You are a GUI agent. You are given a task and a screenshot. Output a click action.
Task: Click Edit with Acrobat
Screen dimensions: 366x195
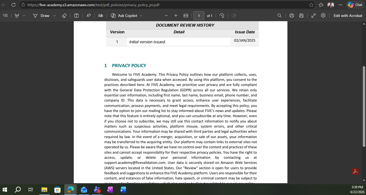click(x=348, y=16)
